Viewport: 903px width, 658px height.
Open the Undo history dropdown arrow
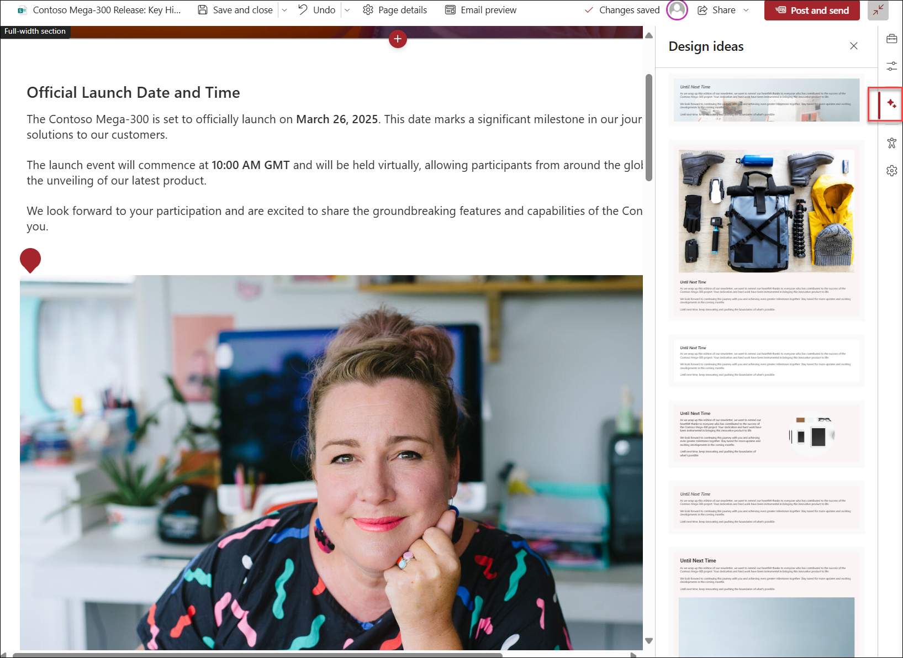click(347, 9)
